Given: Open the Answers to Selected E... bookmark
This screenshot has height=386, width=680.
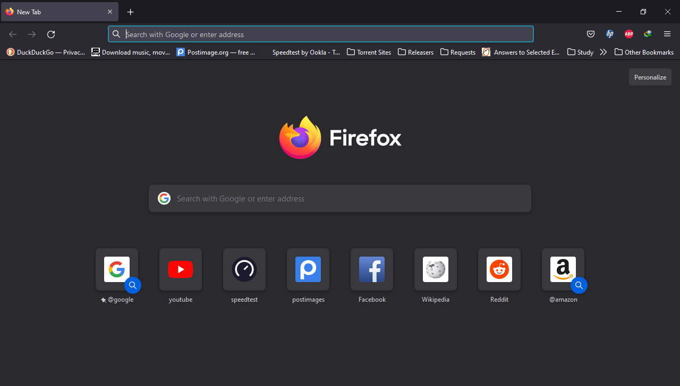Looking at the screenshot, I should click(521, 52).
